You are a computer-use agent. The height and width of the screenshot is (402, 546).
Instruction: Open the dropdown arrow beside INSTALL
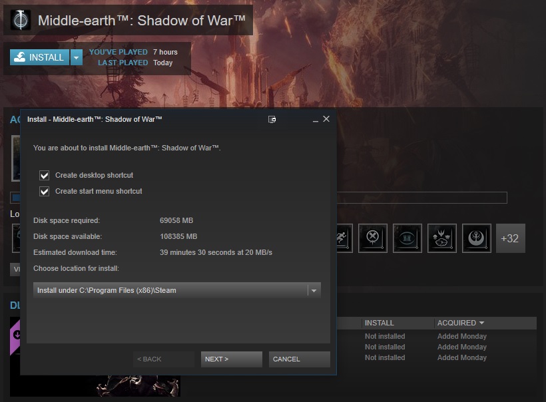pyautogui.click(x=77, y=57)
